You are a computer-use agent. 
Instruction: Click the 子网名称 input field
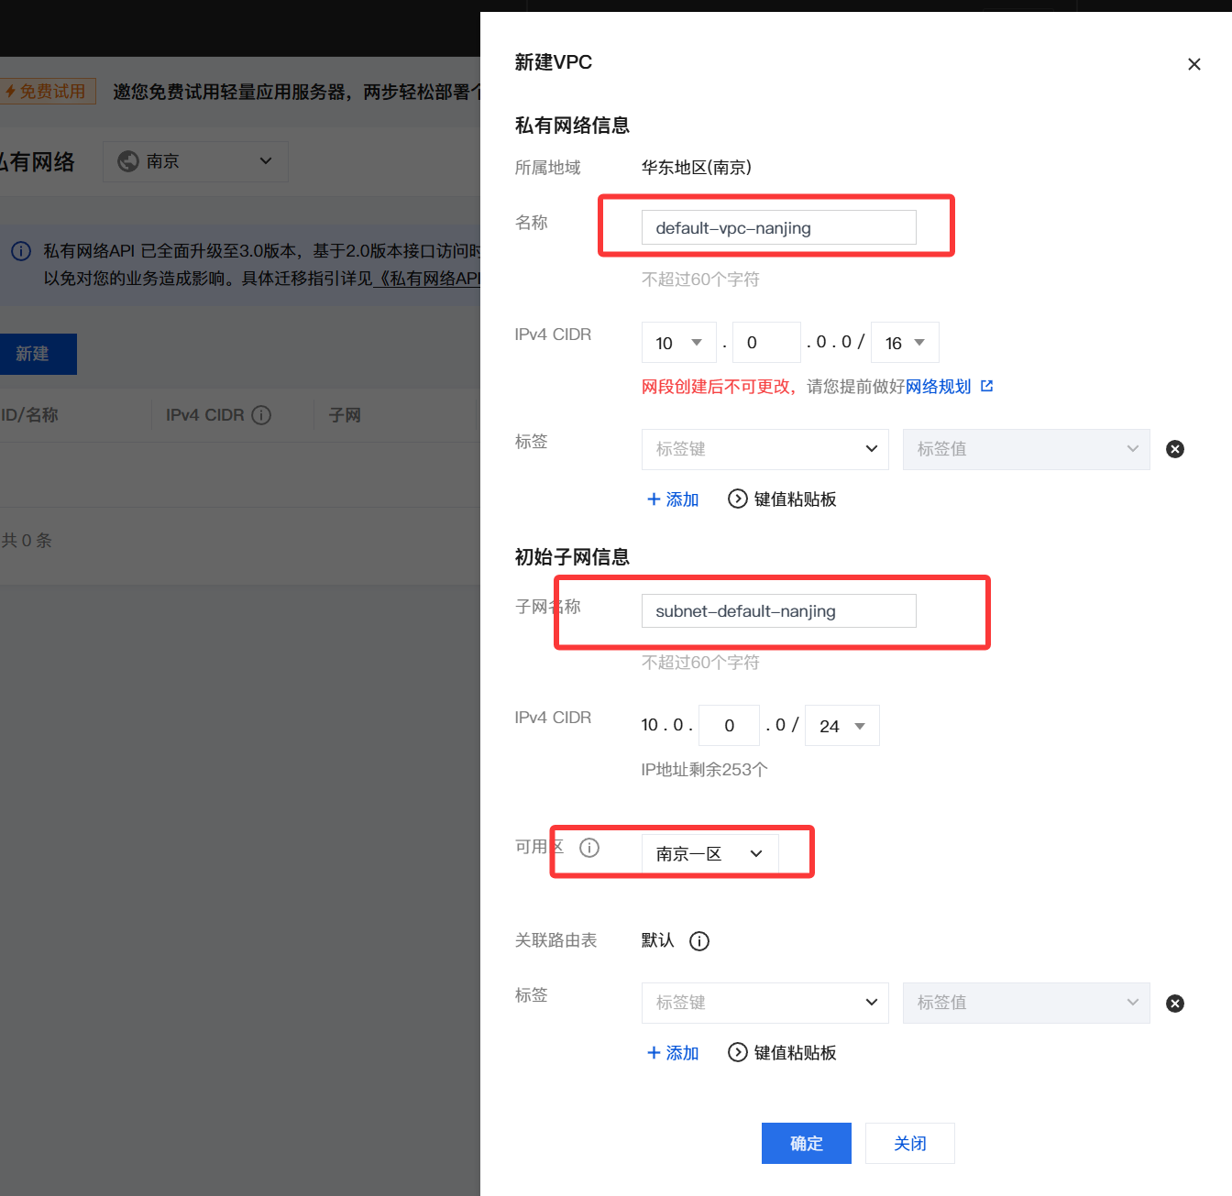pos(778,611)
